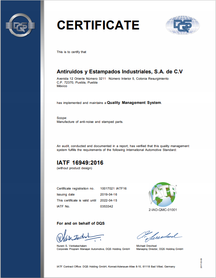This screenshot has width=216, height=278.
Task: Click issuing date value '2019-04-16'
Action: (x=109, y=194)
